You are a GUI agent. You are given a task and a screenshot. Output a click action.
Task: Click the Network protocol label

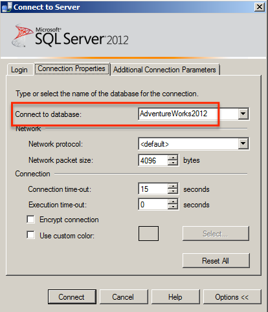tap(56, 144)
